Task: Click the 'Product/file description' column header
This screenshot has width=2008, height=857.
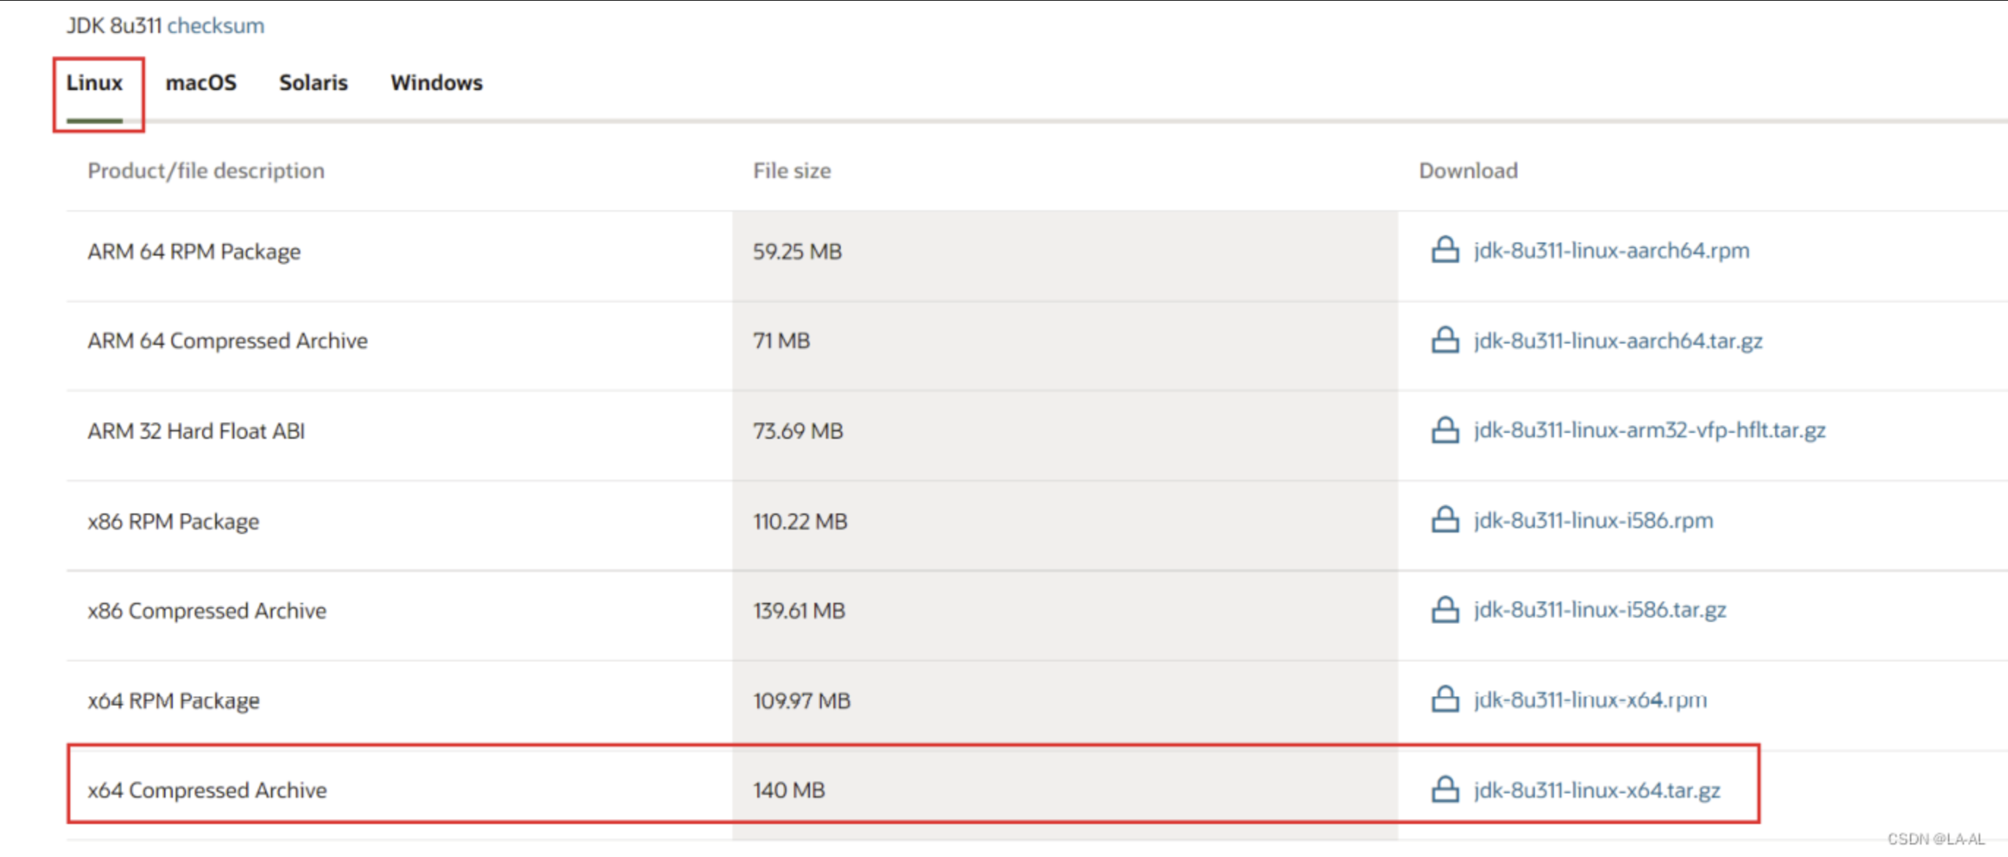Action: pyautogui.click(x=206, y=171)
